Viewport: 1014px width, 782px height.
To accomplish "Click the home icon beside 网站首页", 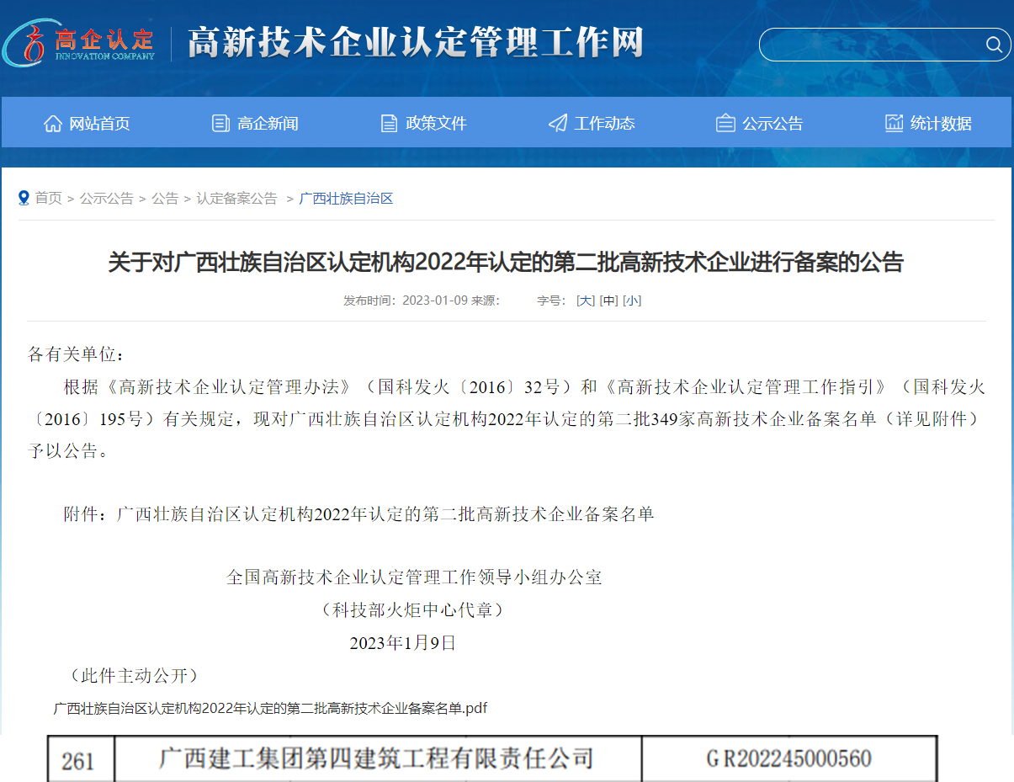I will pos(53,124).
